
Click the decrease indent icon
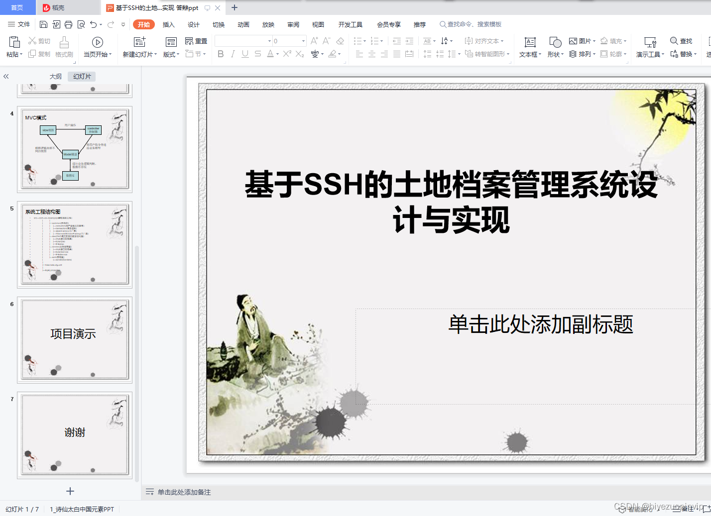pyautogui.click(x=397, y=41)
